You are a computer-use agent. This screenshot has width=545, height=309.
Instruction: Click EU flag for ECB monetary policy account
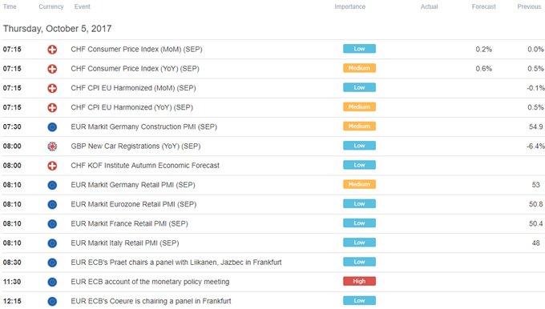pos(52,283)
